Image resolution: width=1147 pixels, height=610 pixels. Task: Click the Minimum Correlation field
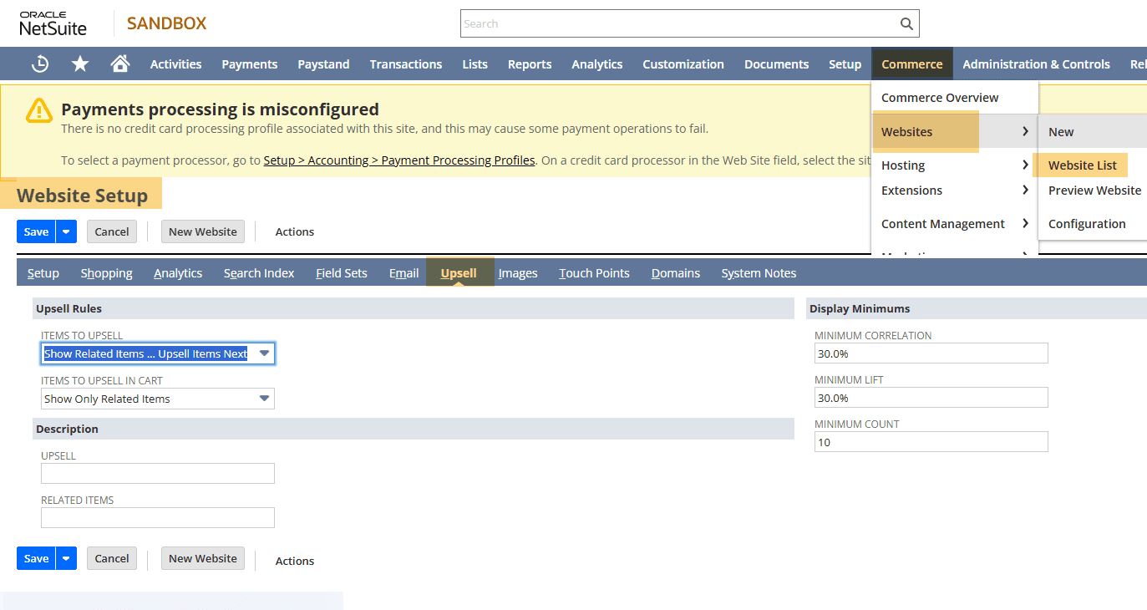(x=931, y=353)
